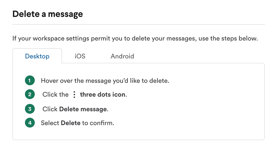Open the iOS instructions tab
The width and height of the screenshot is (279, 145).
80,56
